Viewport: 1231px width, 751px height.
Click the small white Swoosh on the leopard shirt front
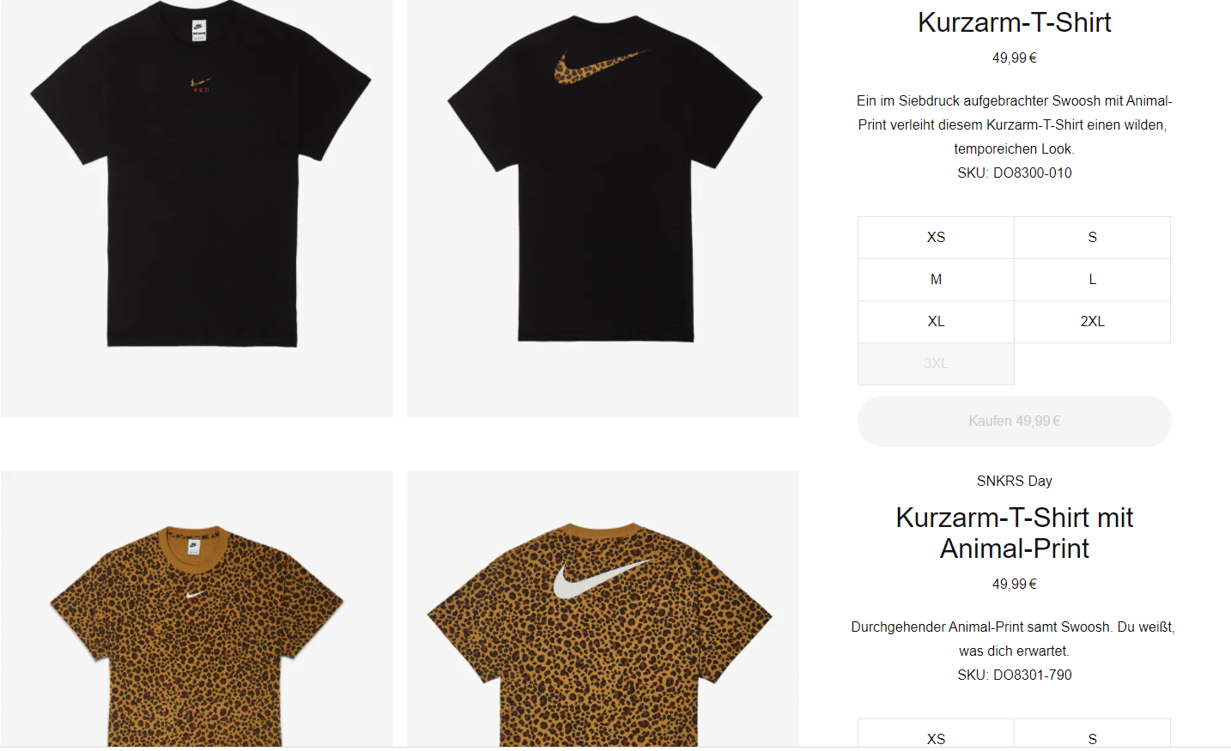(195, 594)
